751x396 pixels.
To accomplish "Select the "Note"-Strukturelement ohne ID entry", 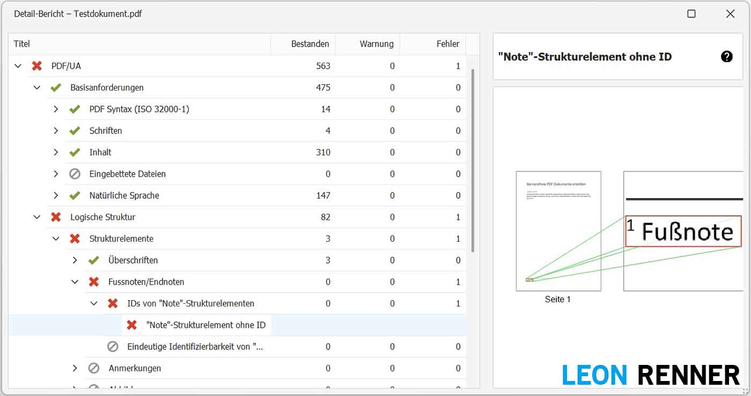I will point(205,325).
